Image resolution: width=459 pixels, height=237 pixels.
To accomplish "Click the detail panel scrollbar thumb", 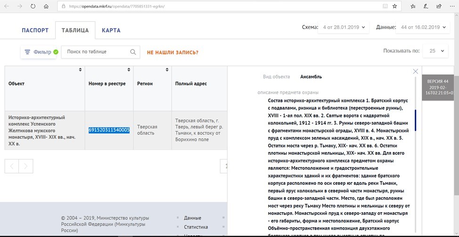I will click(x=415, y=120).
